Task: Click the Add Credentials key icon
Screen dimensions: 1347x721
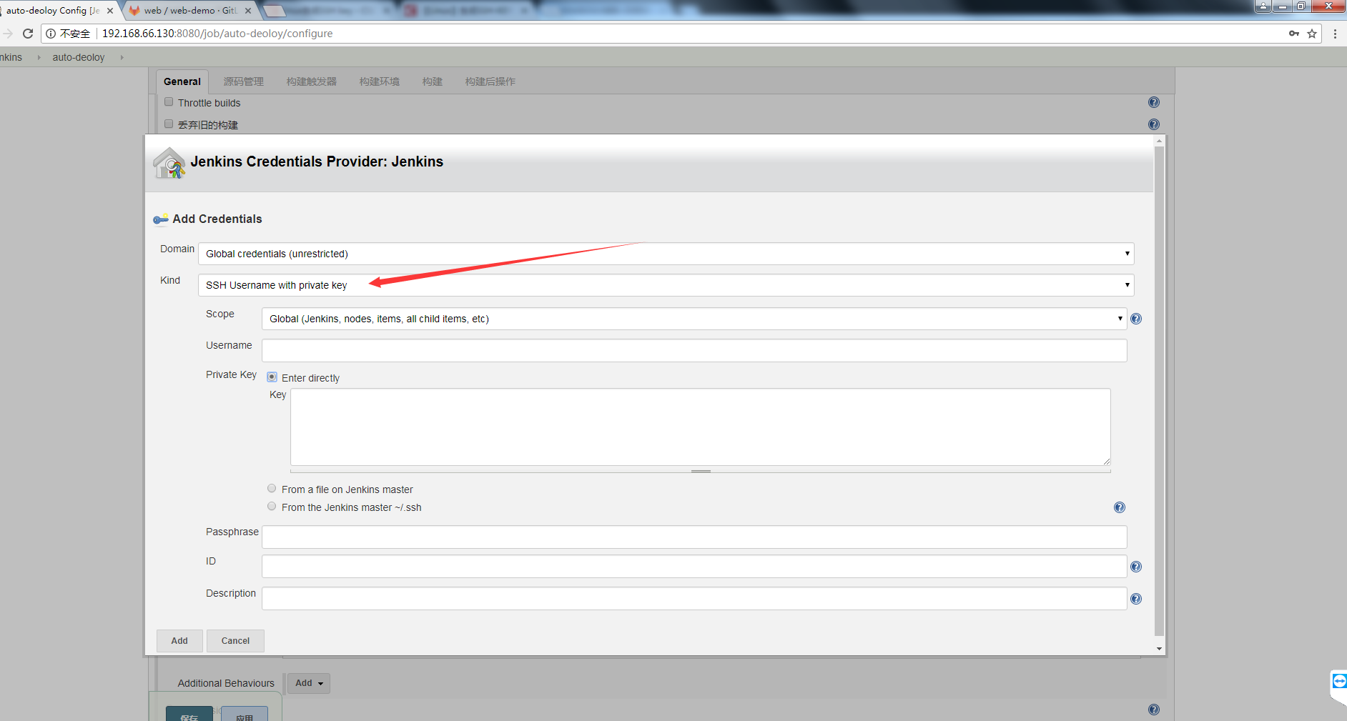Action: (x=161, y=219)
